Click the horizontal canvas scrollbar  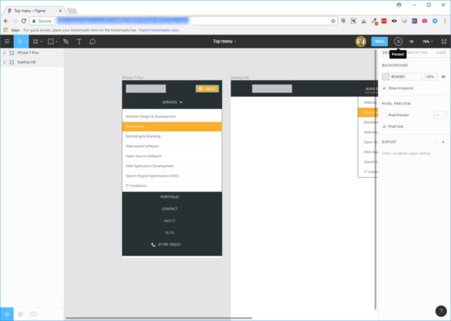(159, 318)
